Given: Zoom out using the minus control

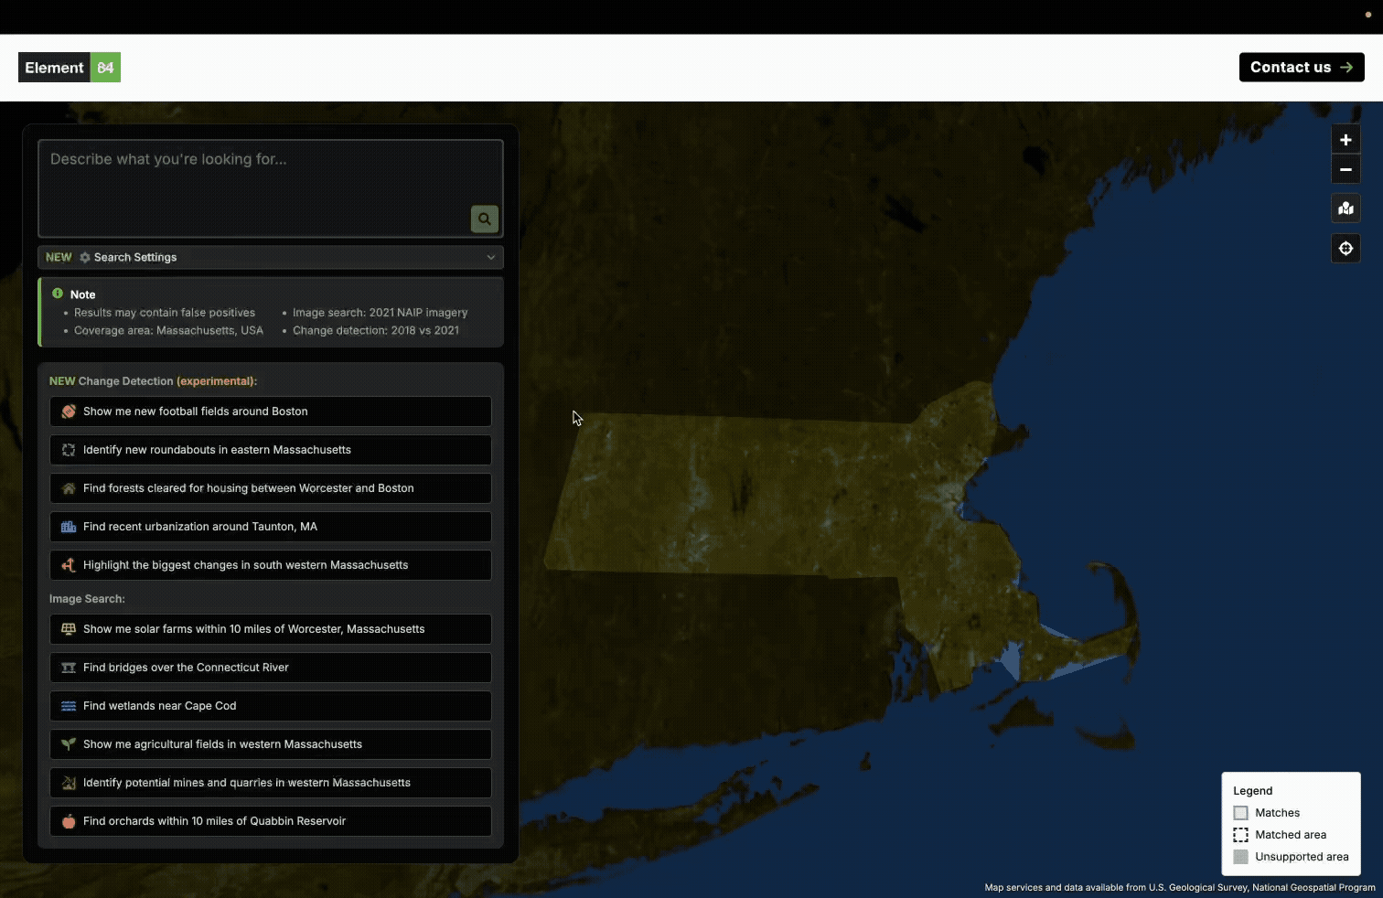Looking at the screenshot, I should pos(1345,169).
